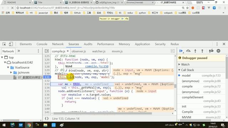
Task: Open the python bookmark folder
Action: point(140,13)
